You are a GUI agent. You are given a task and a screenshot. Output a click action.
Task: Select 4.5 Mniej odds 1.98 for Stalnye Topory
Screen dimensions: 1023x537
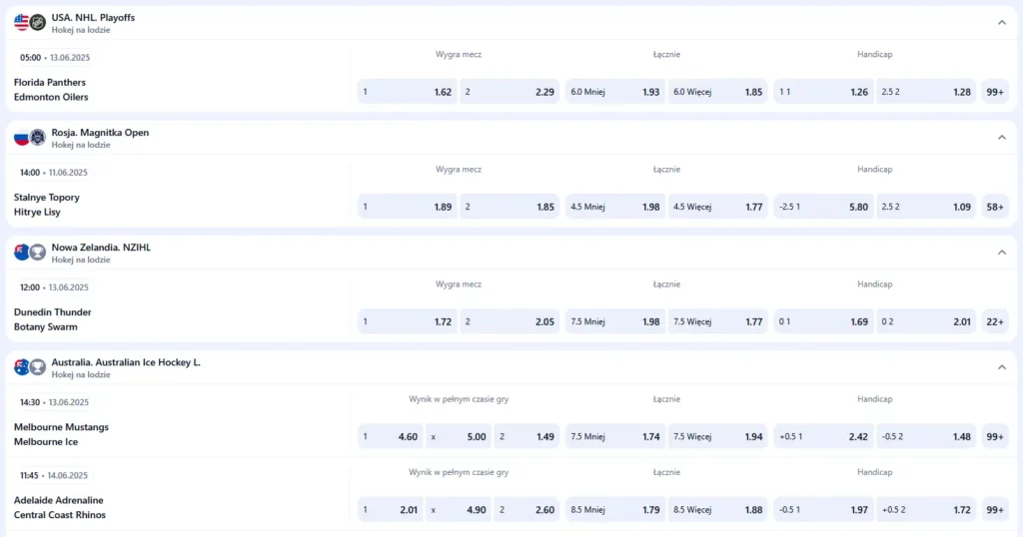tap(614, 207)
